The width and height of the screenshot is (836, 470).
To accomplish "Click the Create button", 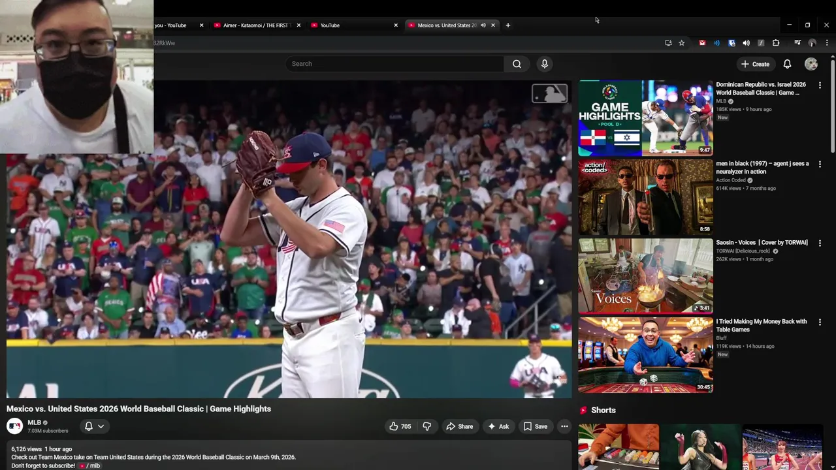I will click(x=756, y=64).
